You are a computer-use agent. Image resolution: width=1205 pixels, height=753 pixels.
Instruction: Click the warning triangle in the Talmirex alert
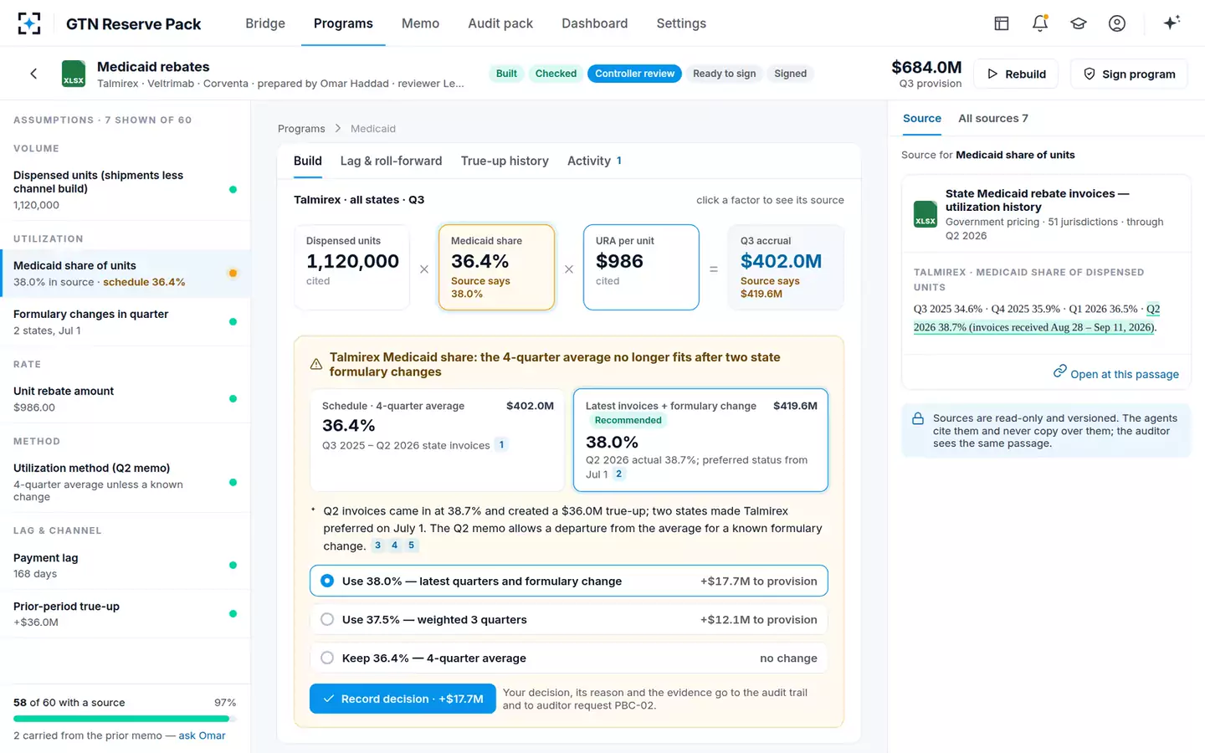tap(316, 364)
